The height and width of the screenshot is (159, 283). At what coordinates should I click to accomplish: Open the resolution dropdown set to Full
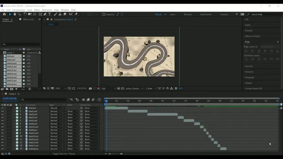pyautogui.click(x=108, y=88)
